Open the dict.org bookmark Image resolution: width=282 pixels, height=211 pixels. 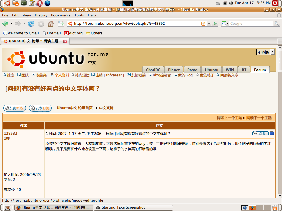click(x=74, y=33)
